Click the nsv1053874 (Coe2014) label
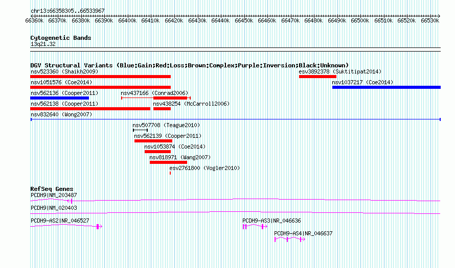 pos(175,147)
